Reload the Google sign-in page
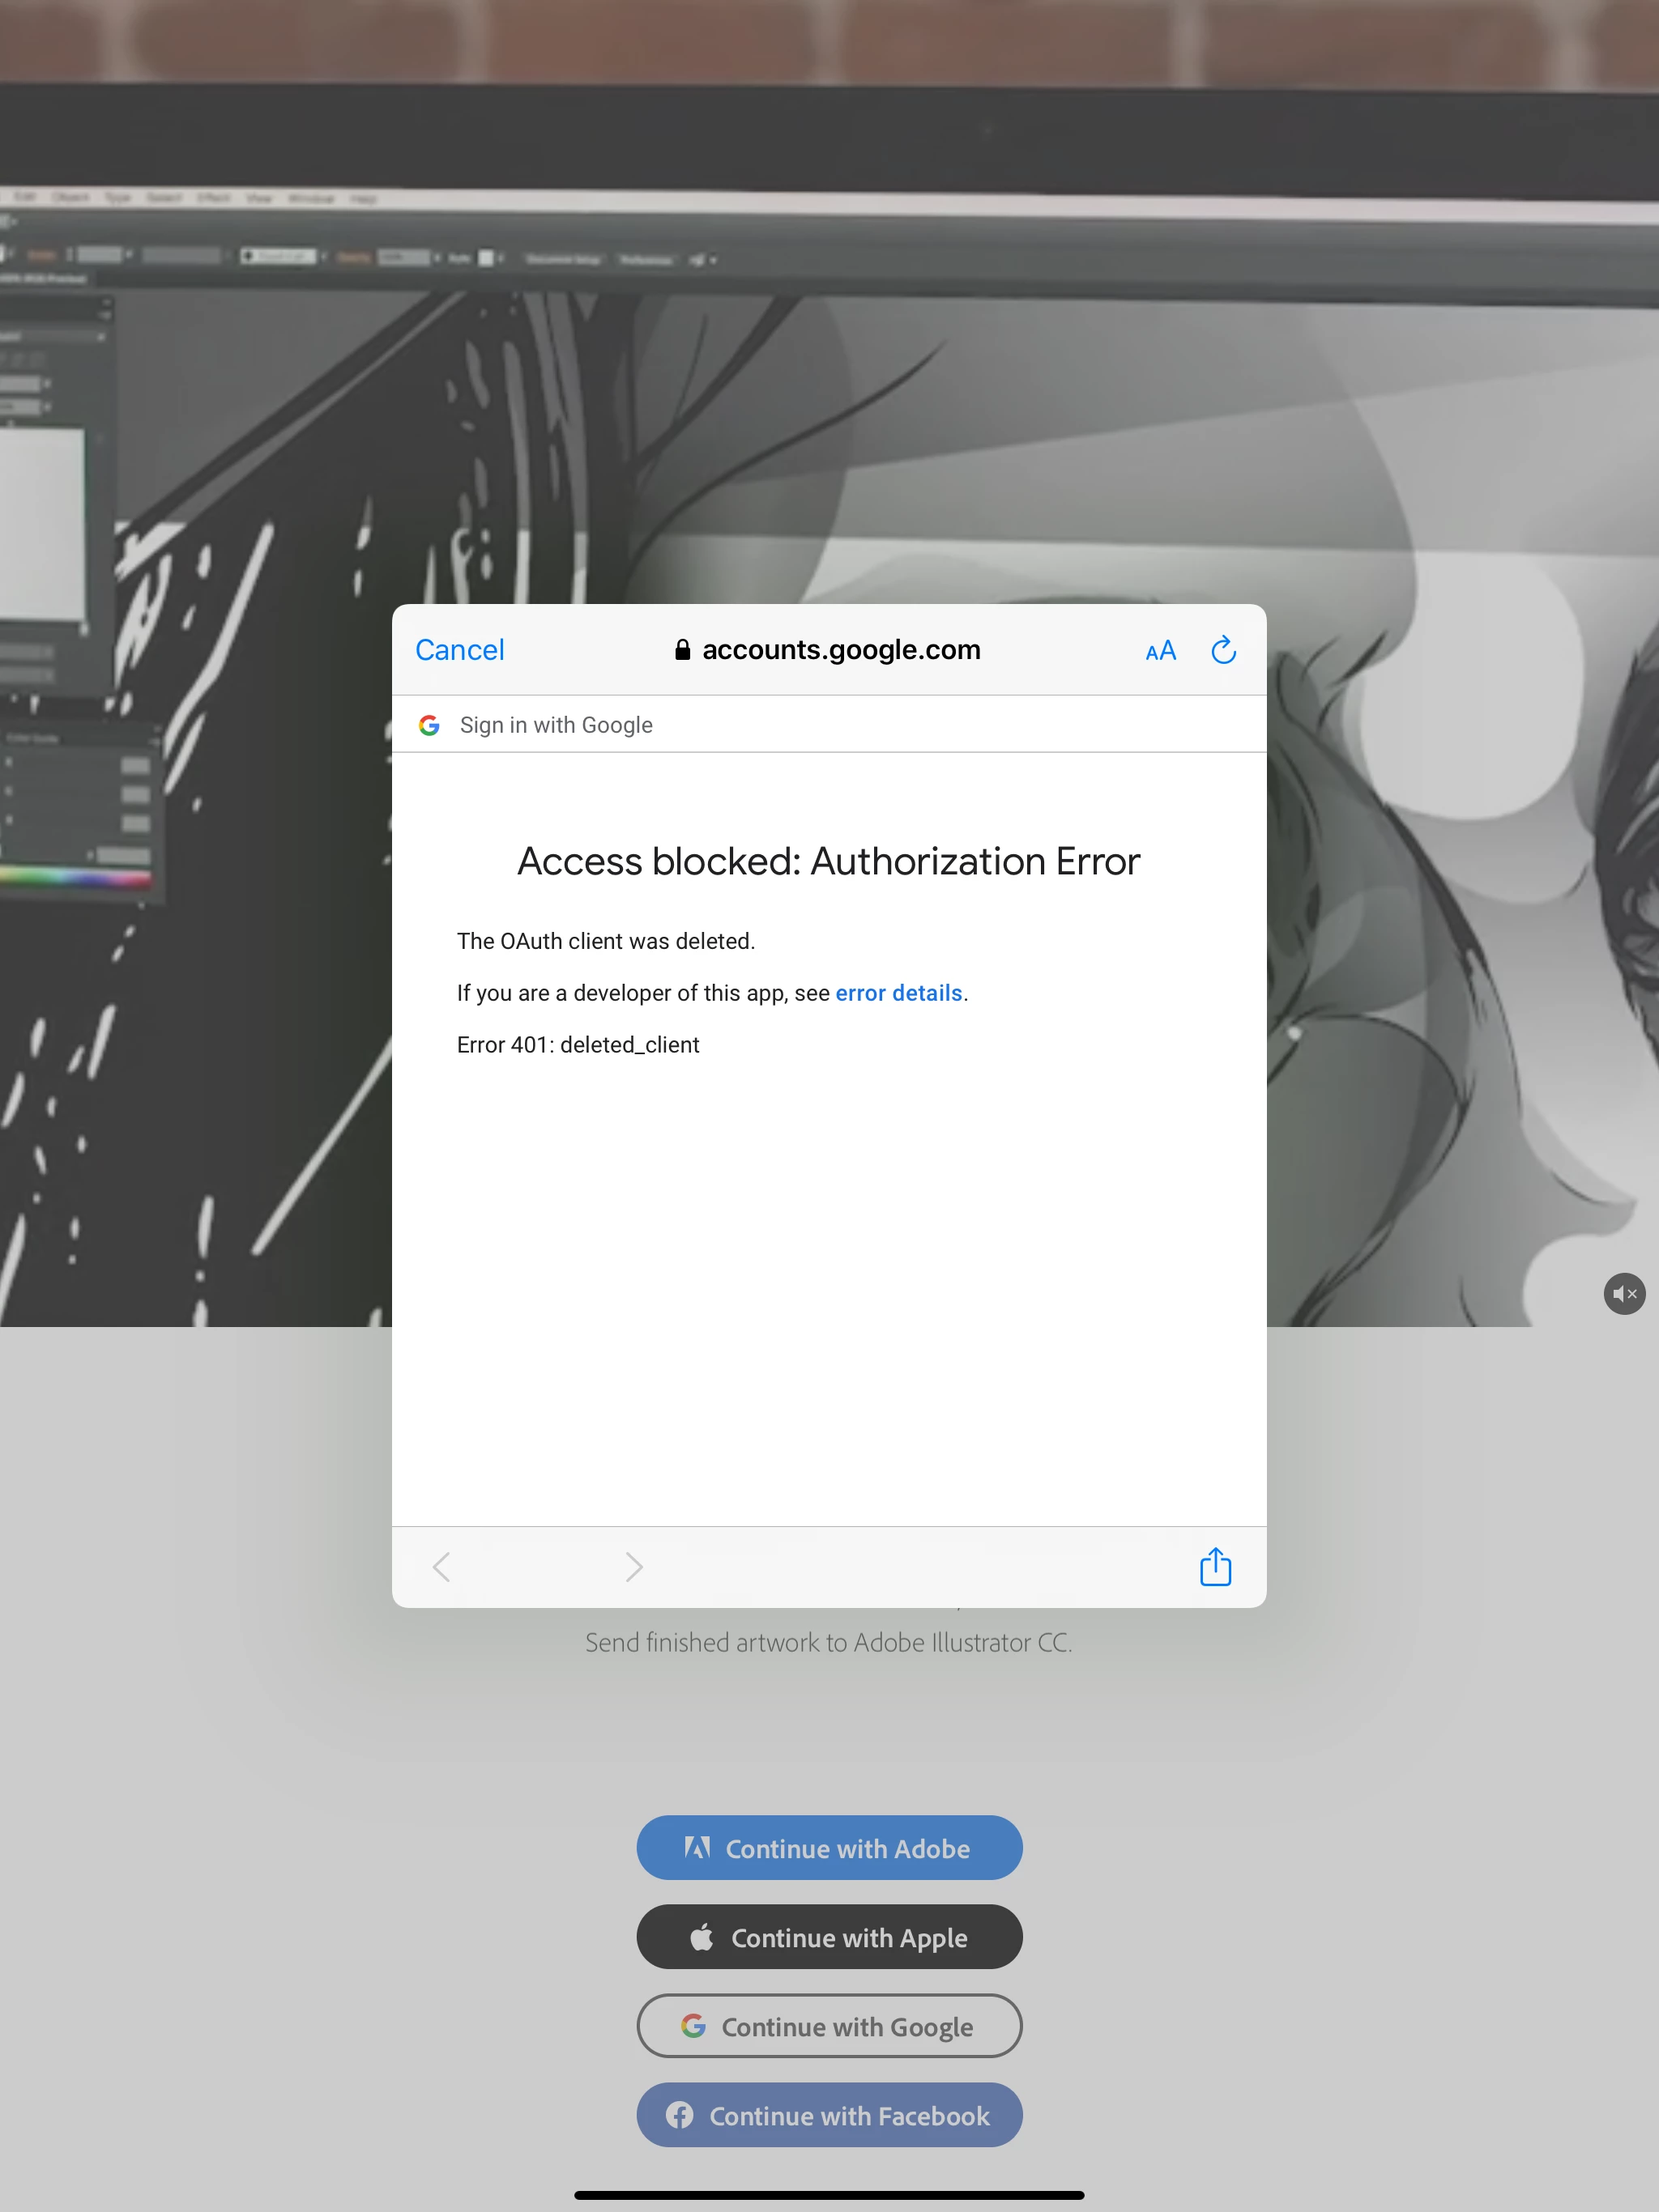 [x=1222, y=651]
